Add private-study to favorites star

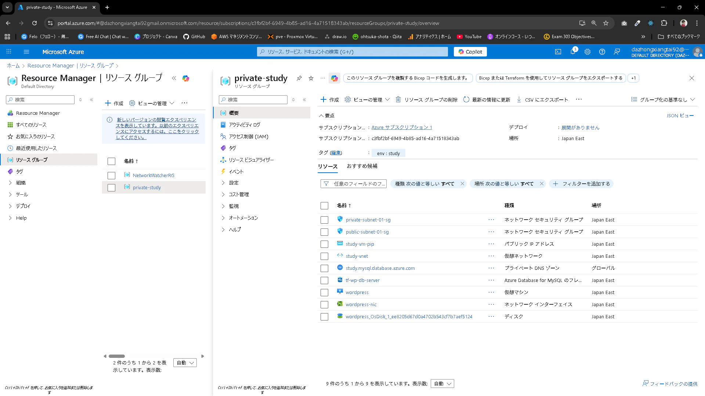311,78
